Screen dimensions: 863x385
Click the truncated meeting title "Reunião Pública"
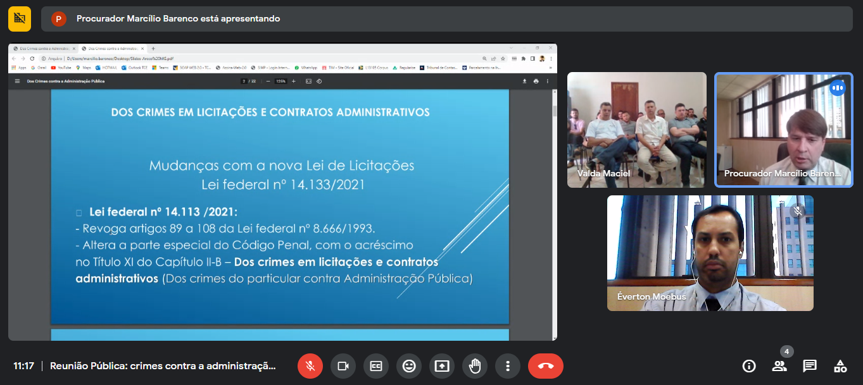[x=163, y=366]
